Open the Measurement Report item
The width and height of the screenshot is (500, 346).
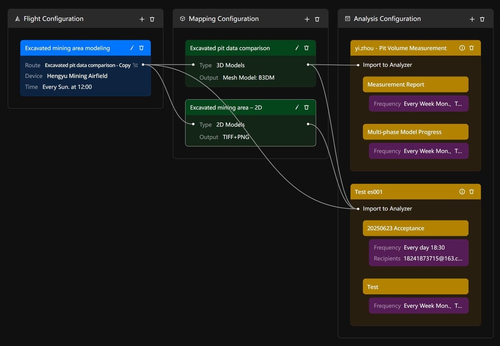tap(415, 85)
